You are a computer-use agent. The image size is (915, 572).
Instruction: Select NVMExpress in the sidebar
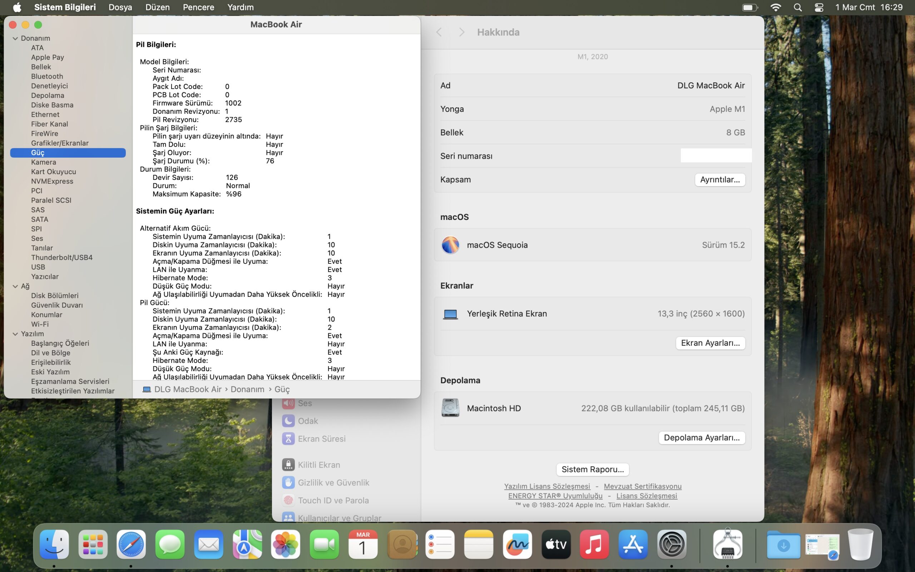tap(52, 181)
